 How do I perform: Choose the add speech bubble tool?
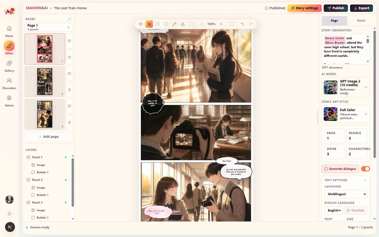point(158,24)
